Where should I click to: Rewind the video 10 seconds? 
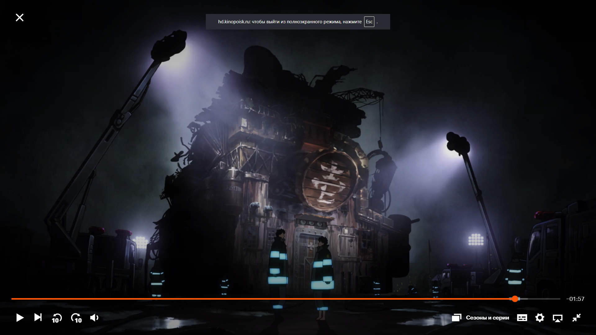[57, 318]
